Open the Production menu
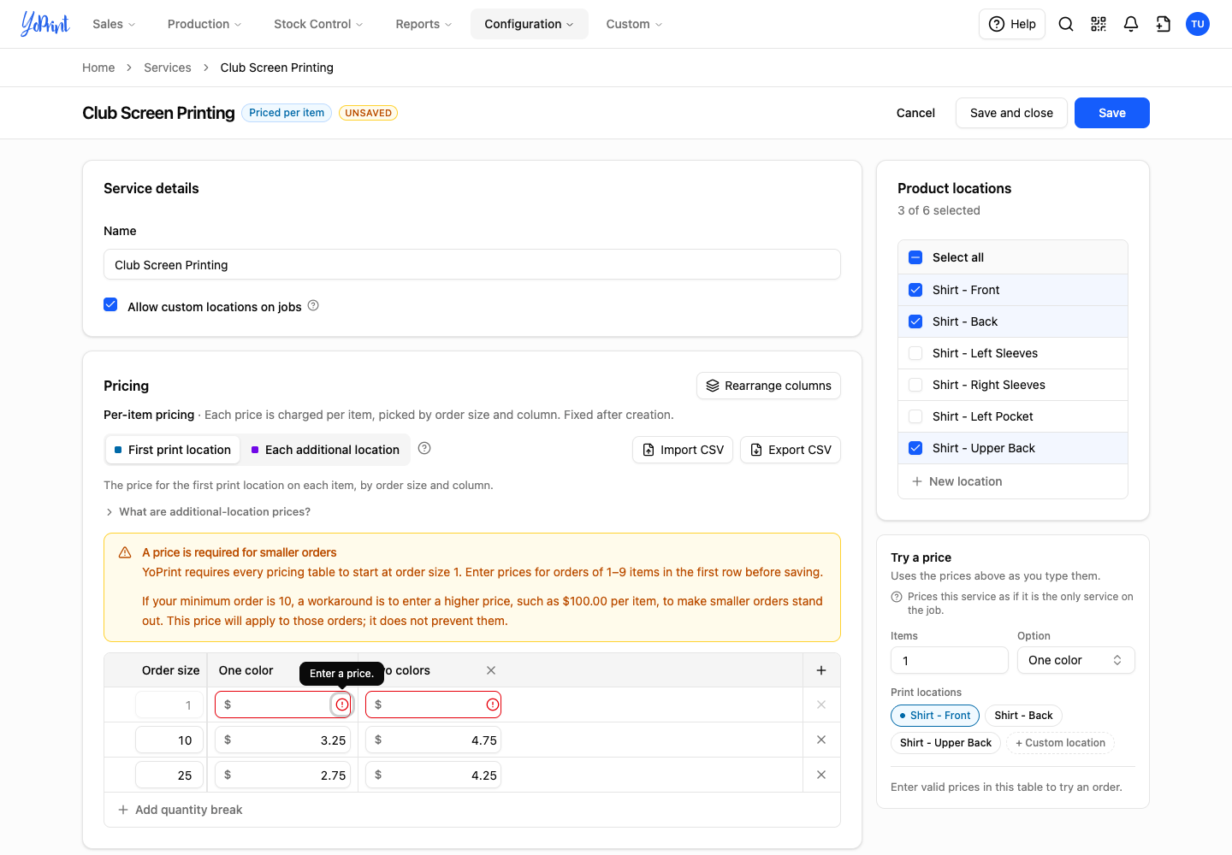 point(204,24)
